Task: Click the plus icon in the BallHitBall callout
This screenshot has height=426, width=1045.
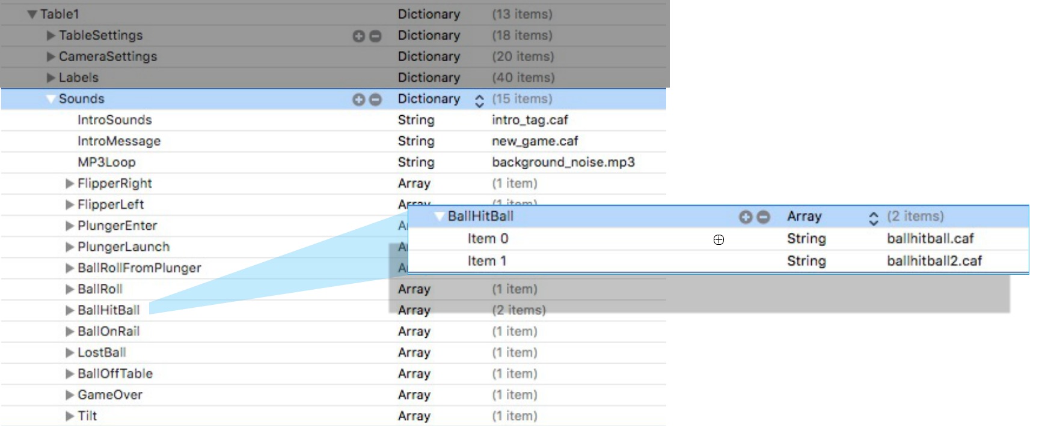Action: 746,217
